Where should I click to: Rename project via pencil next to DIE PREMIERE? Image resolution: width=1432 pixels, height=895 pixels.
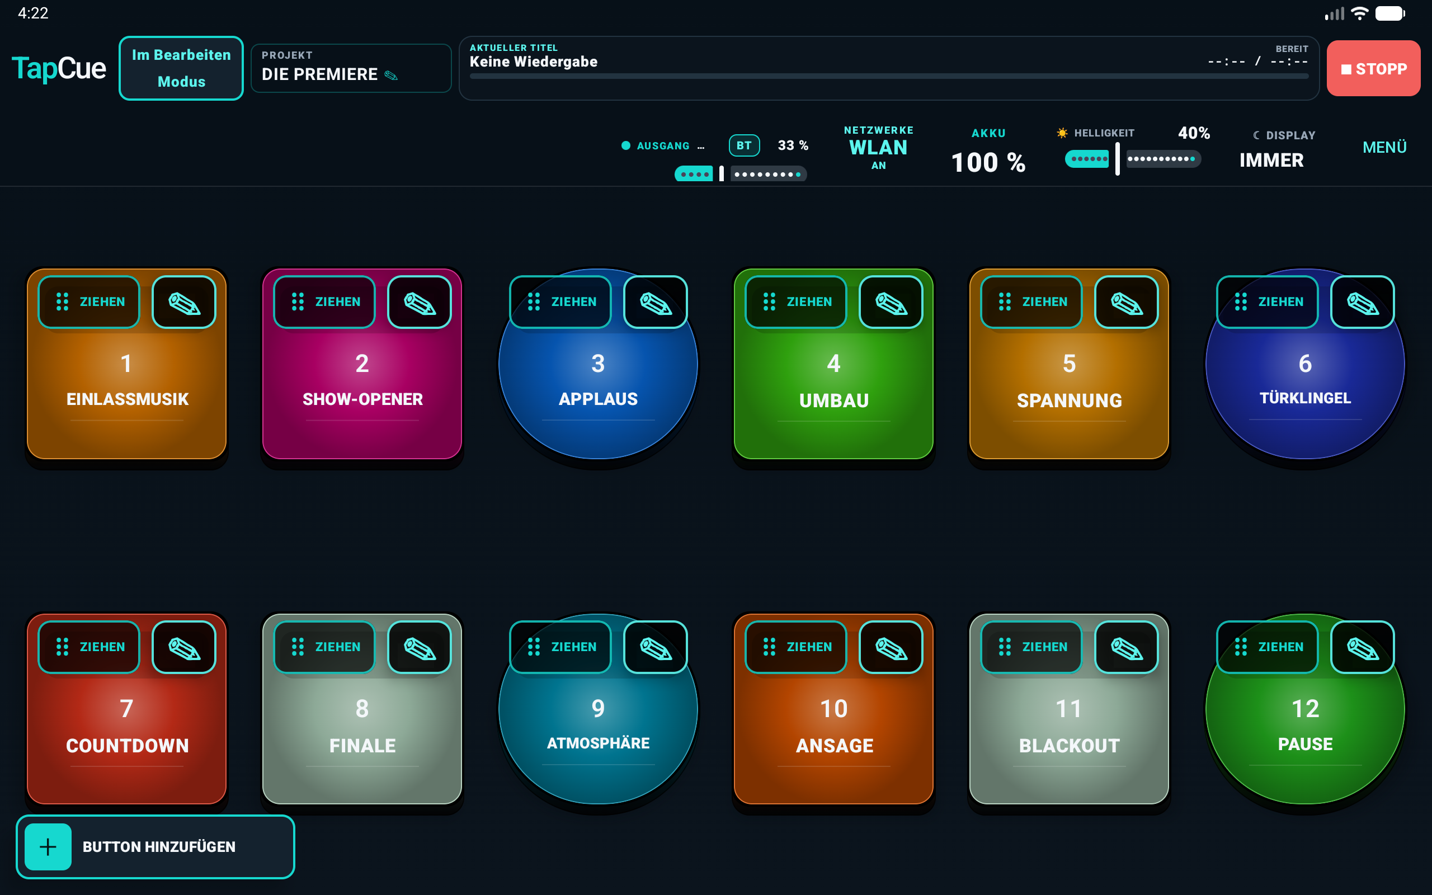coord(391,75)
